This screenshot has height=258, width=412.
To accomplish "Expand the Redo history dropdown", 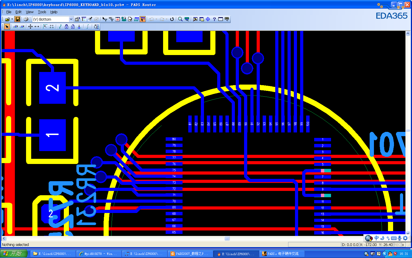I will [167, 19].
